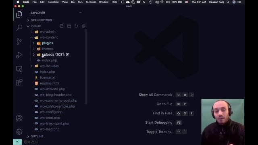Screen dimensions: 258x145
Task: Click the Wi-Fi icon in menu bar
Action: pos(162,2)
